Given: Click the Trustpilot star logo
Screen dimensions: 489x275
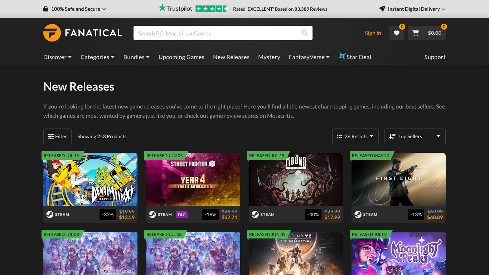Looking at the screenshot, I should 162,8.
